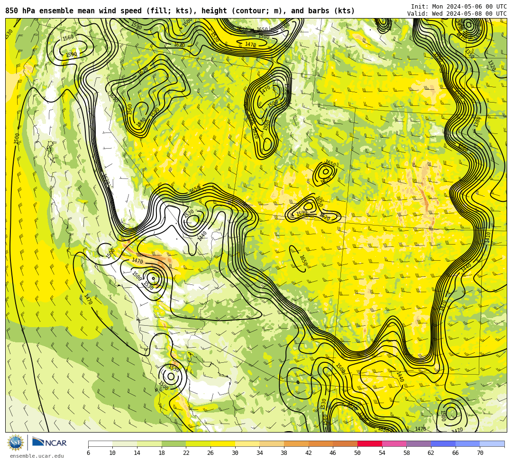Click the NCAR logo

49,443
